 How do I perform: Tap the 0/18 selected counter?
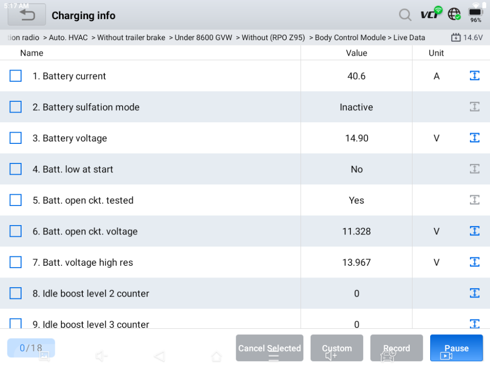point(31,348)
